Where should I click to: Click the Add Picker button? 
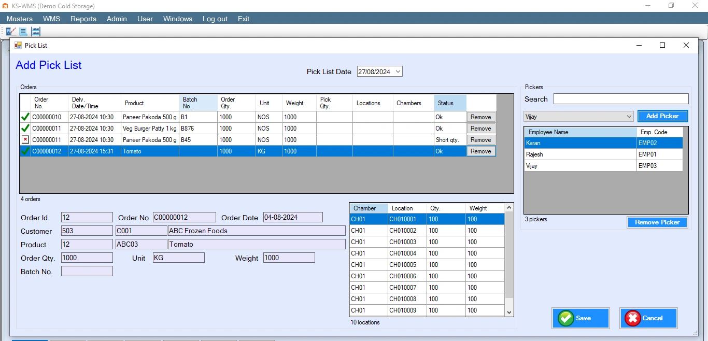click(662, 116)
